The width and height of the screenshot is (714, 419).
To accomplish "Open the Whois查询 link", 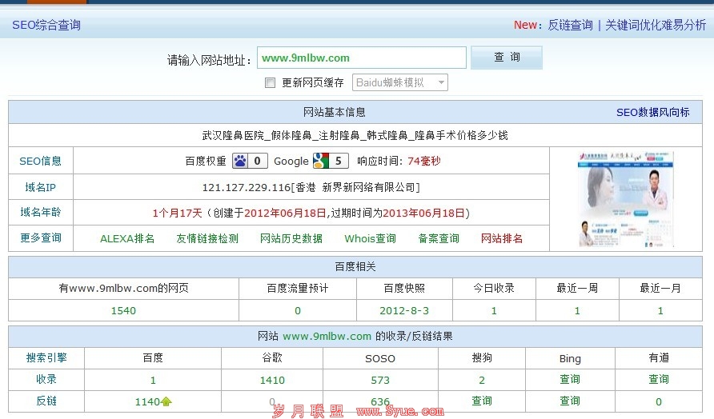I will tap(370, 238).
